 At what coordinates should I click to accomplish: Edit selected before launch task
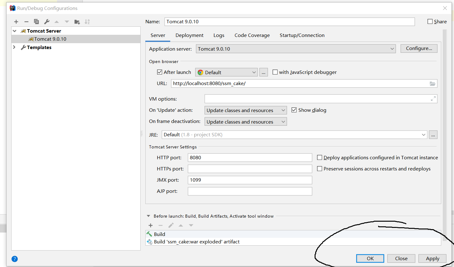click(x=171, y=225)
